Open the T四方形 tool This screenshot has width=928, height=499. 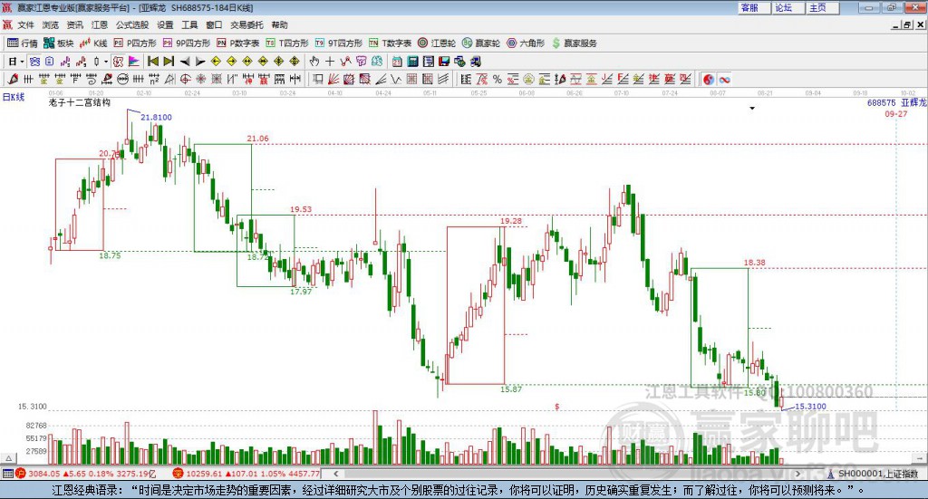tap(287, 43)
